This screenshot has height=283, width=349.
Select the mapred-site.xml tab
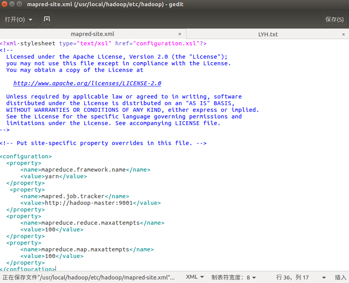pyautogui.click(x=92, y=34)
